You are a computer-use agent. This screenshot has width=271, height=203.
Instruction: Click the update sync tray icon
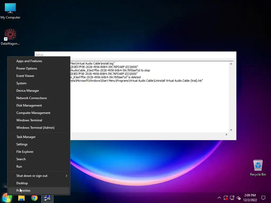[225, 198]
